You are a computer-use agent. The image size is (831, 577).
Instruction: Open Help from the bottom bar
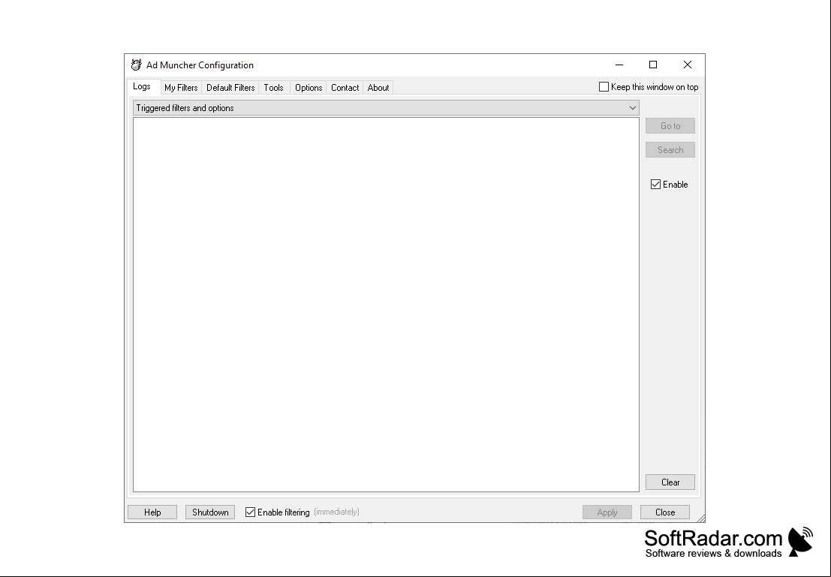click(152, 512)
